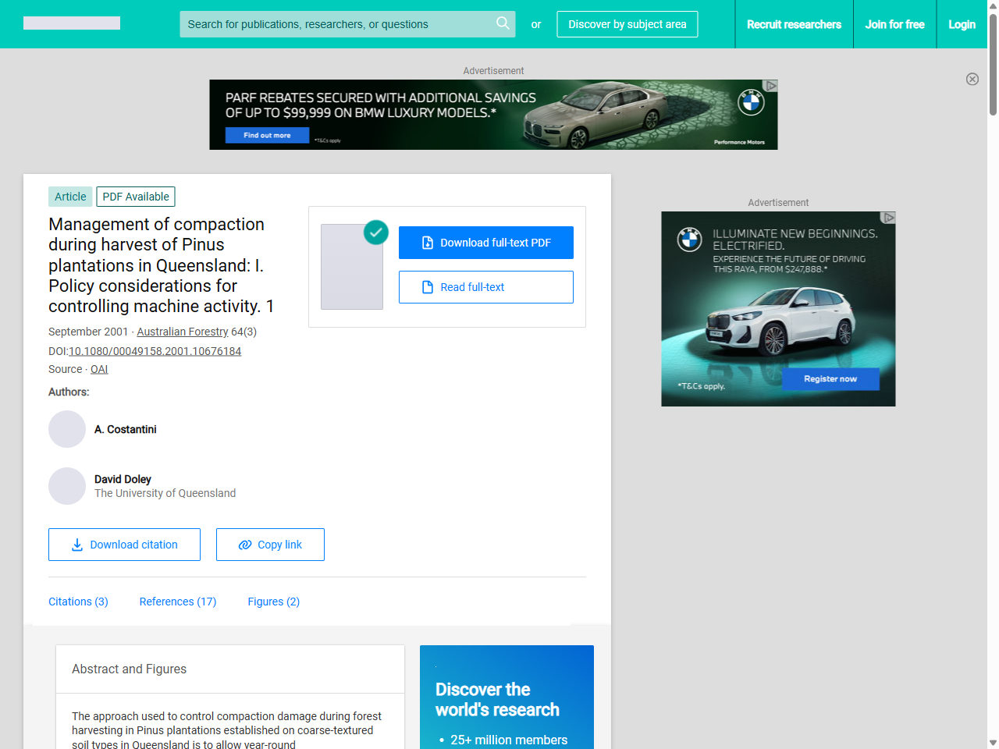Image resolution: width=999 pixels, height=749 pixels.
Task: Click the site logo in the header
Action: pyautogui.click(x=72, y=23)
